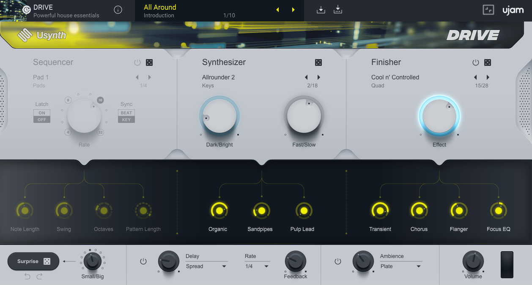
Task: Click the Sequencer dice randomize icon
Action: pos(149,62)
